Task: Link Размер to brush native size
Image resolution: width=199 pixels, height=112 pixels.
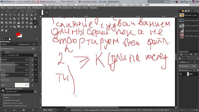Action: click(36, 59)
